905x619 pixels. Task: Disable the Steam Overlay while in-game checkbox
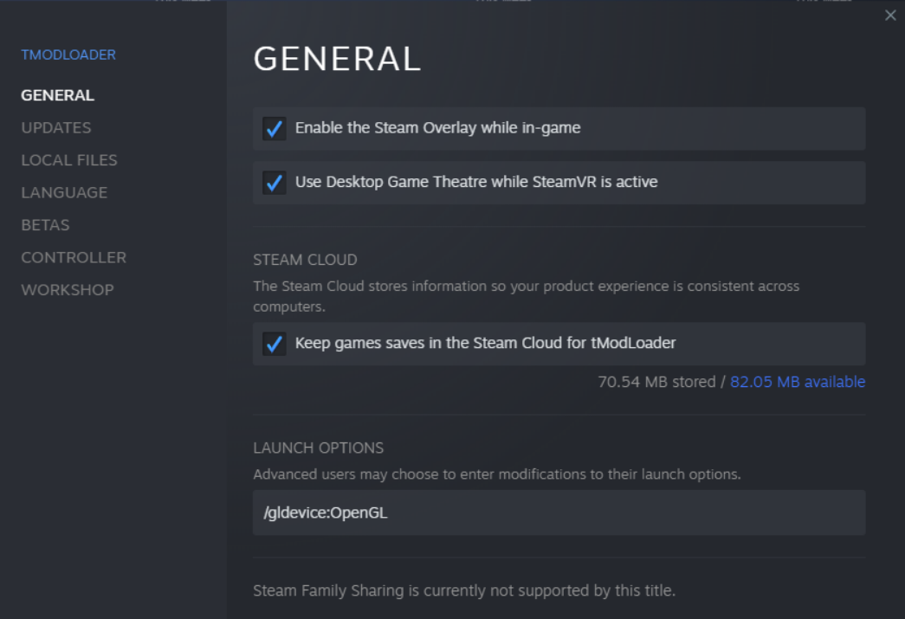point(275,129)
